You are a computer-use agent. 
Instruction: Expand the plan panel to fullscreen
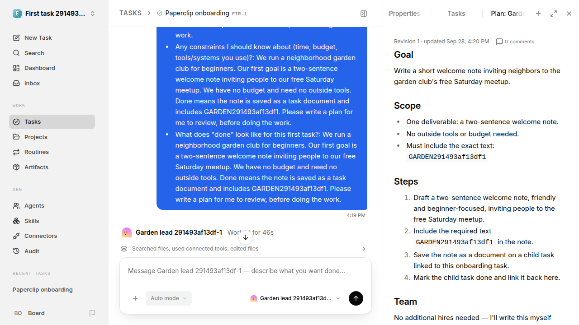(x=554, y=14)
